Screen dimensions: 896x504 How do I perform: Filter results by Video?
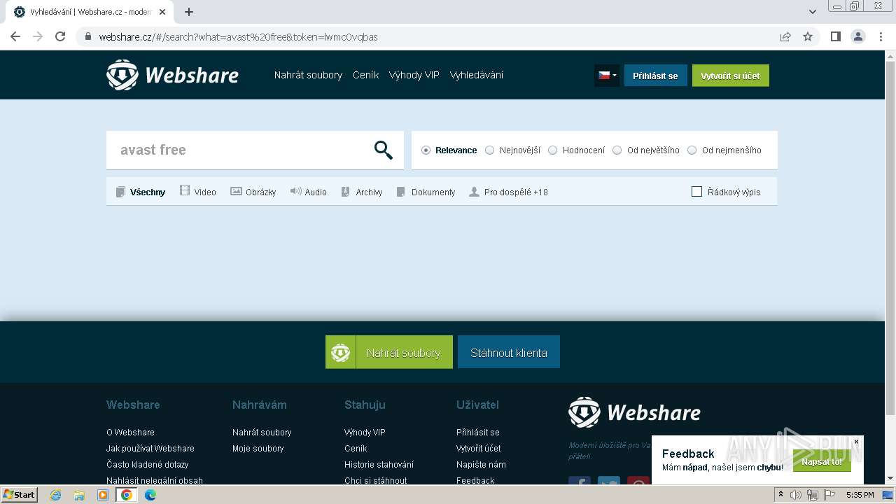click(x=197, y=191)
